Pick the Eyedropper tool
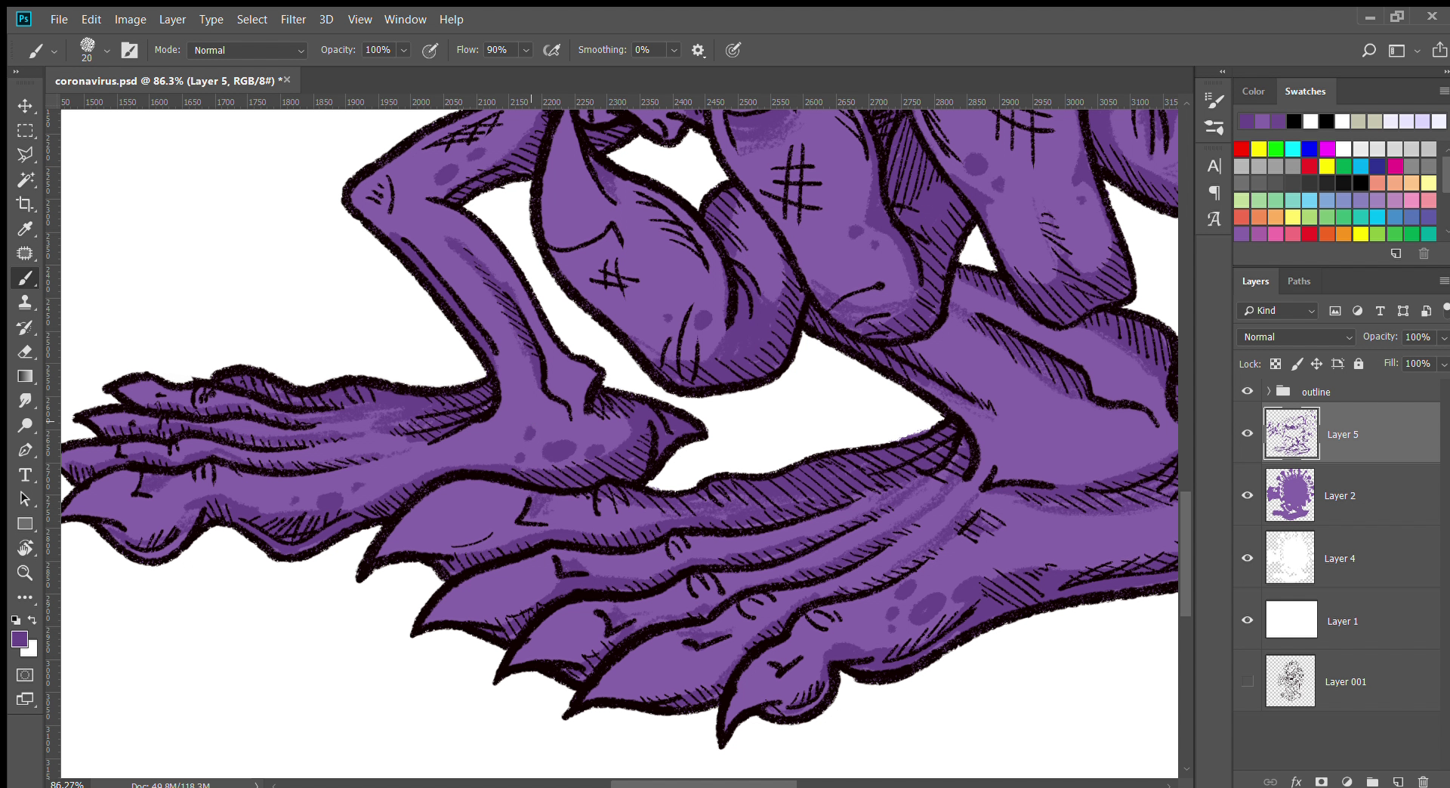The width and height of the screenshot is (1450, 788). 25,229
